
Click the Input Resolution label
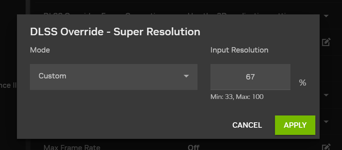coord(239,50)
